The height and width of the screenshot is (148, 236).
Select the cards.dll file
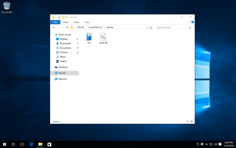(x=103, y=38)
